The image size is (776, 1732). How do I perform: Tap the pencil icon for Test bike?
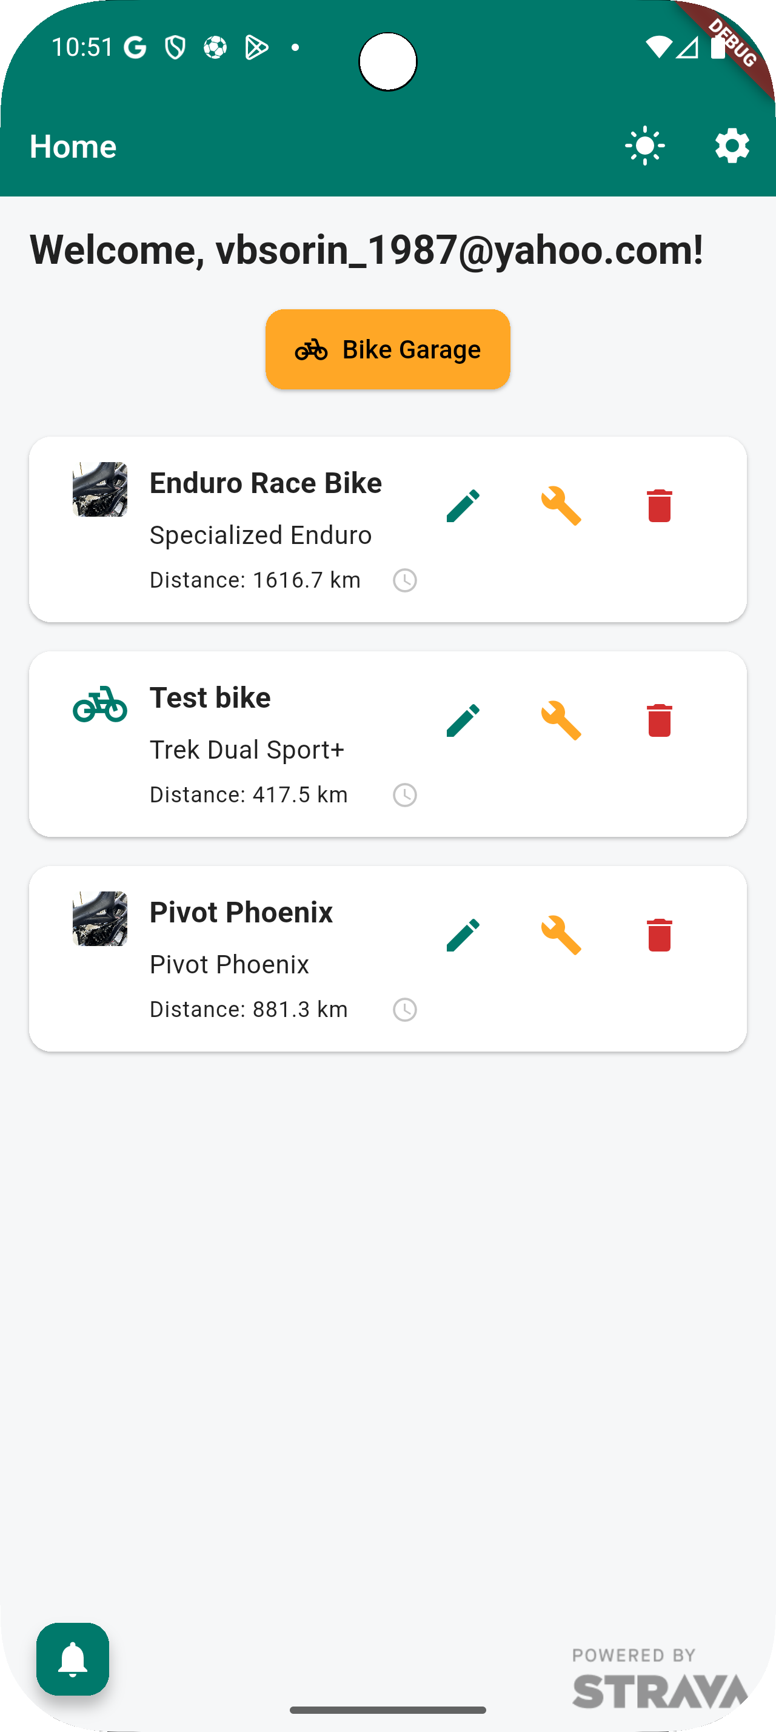click(463, 720)
